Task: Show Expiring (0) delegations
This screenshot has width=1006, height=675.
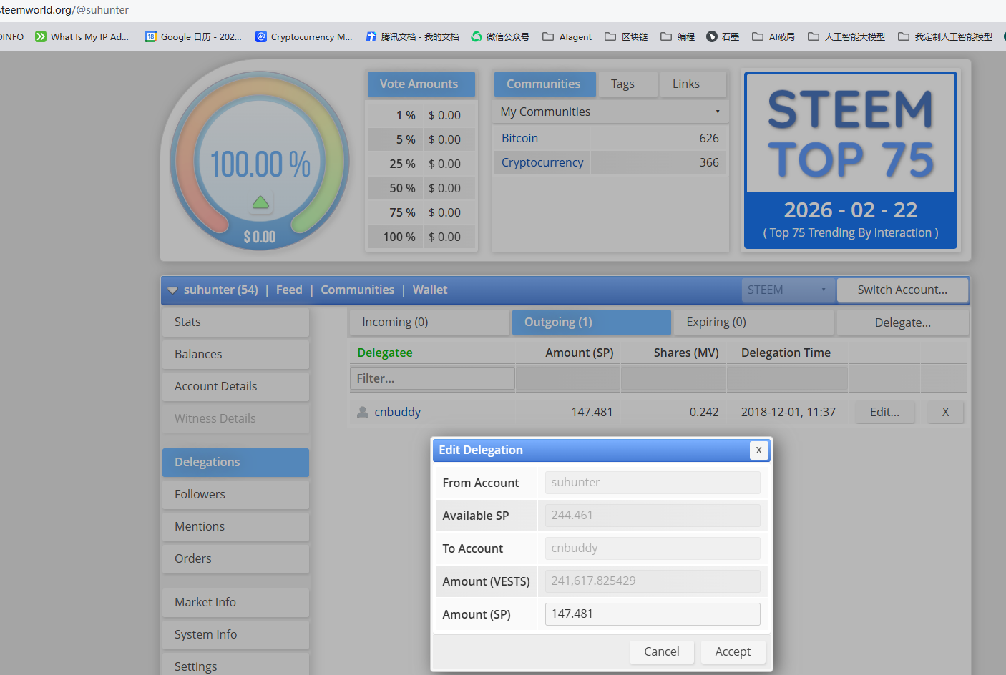Action: pos(753,322)
